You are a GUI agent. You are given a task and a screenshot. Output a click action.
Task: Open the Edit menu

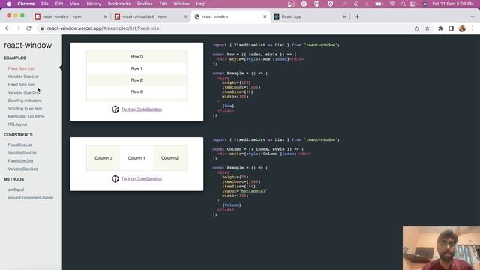[x=59, y=4]
